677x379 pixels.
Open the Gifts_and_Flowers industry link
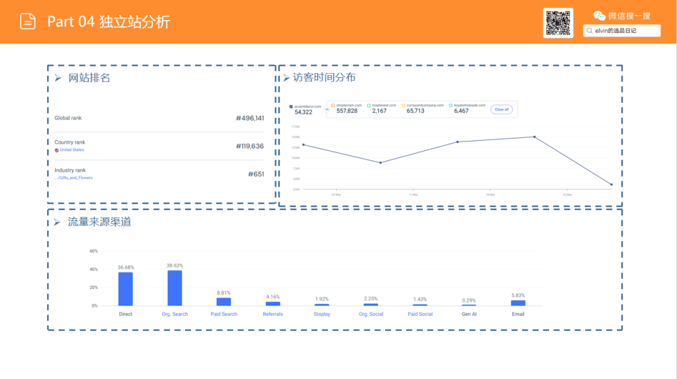coord(73,178)
